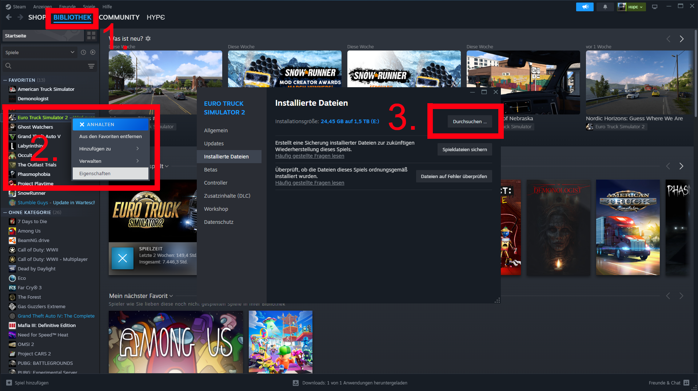Image resolution: width=698 pixels, height=391 pixels.
Task: Open the Freunde menu
Action: [x=67, y=7]
